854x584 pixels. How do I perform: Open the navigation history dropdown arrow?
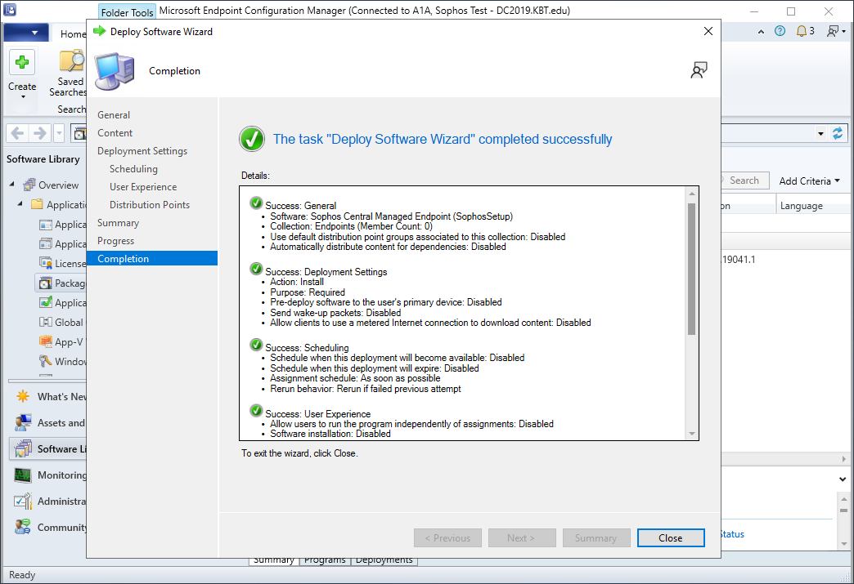click(x=59, y=132)
